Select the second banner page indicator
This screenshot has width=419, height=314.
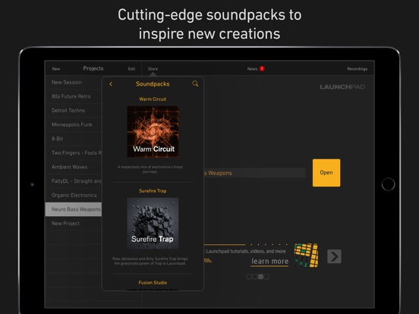click(x=255, y=277)
